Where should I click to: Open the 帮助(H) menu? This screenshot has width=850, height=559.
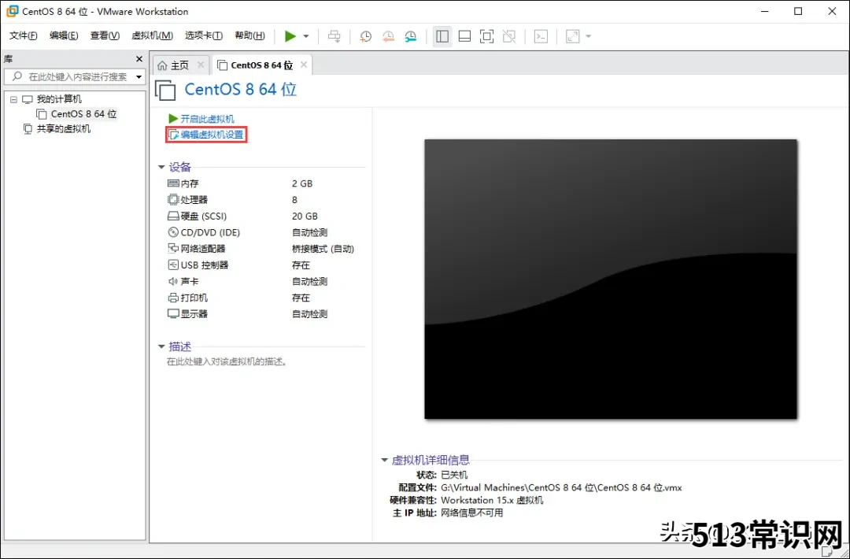pos(250,35)
